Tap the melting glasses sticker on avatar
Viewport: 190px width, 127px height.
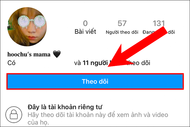click(x=32, y=22)
